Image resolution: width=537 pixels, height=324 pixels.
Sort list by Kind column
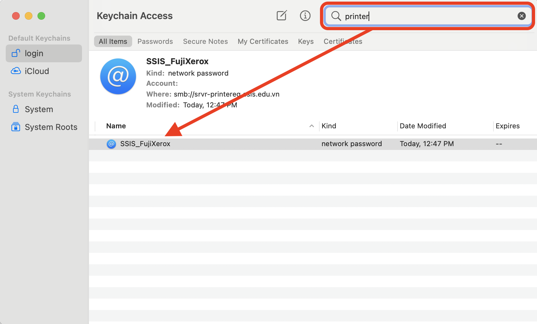(x=329, y=126)
